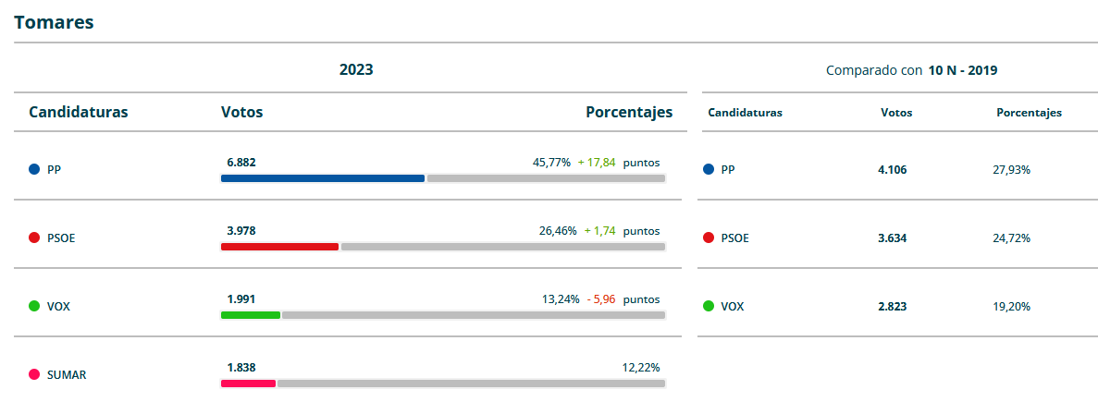1098x402 pixels.
Task: Click the pink SUMAR party dot
Action: point(34,375)
